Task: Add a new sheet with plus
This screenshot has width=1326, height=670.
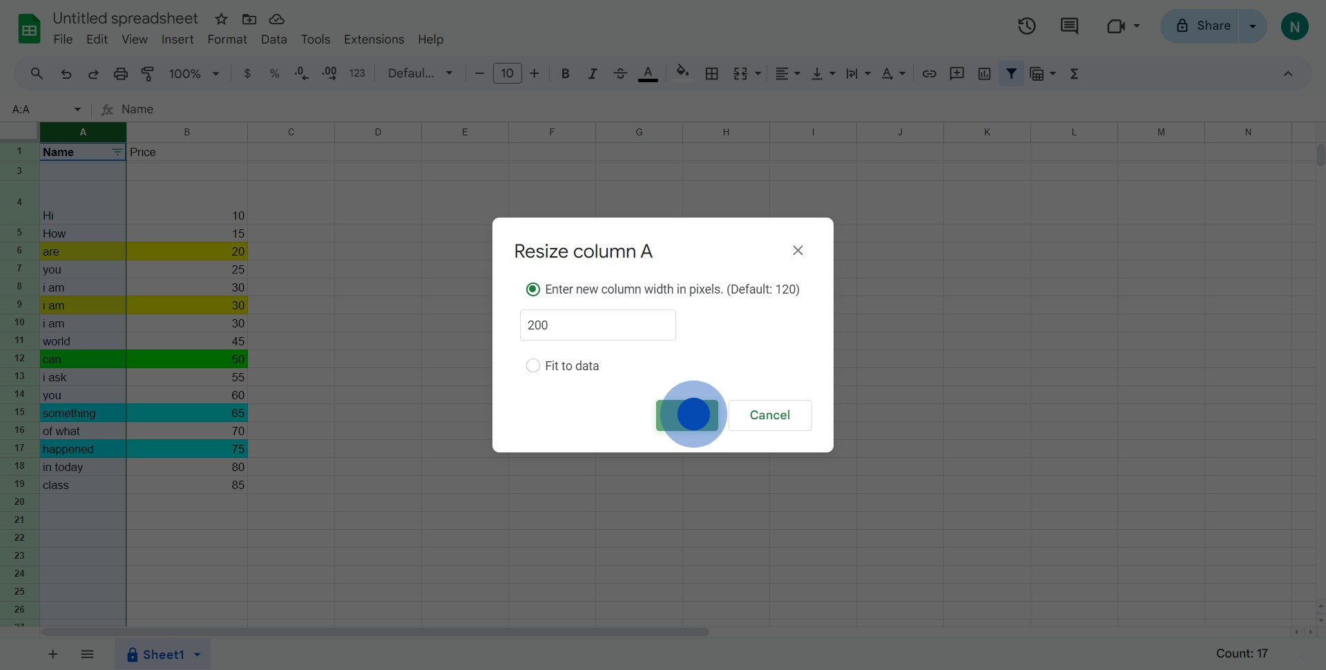Action: click(52, 654)
